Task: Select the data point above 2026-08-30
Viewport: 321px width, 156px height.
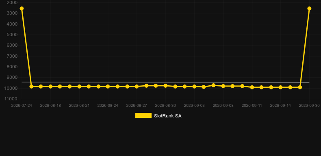Action: pyautogui.click(x=165, y=86)
